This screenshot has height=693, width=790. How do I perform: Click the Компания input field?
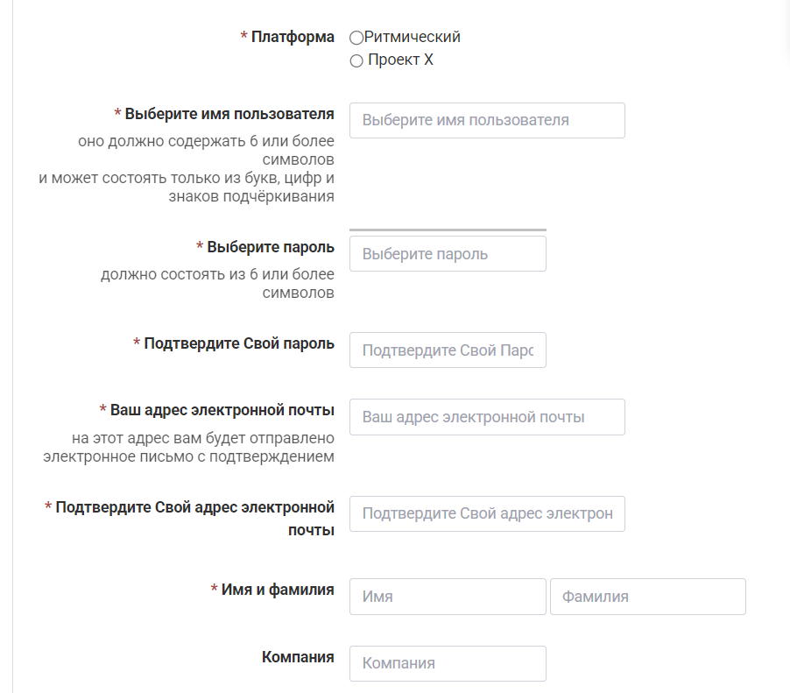(448, 663)
